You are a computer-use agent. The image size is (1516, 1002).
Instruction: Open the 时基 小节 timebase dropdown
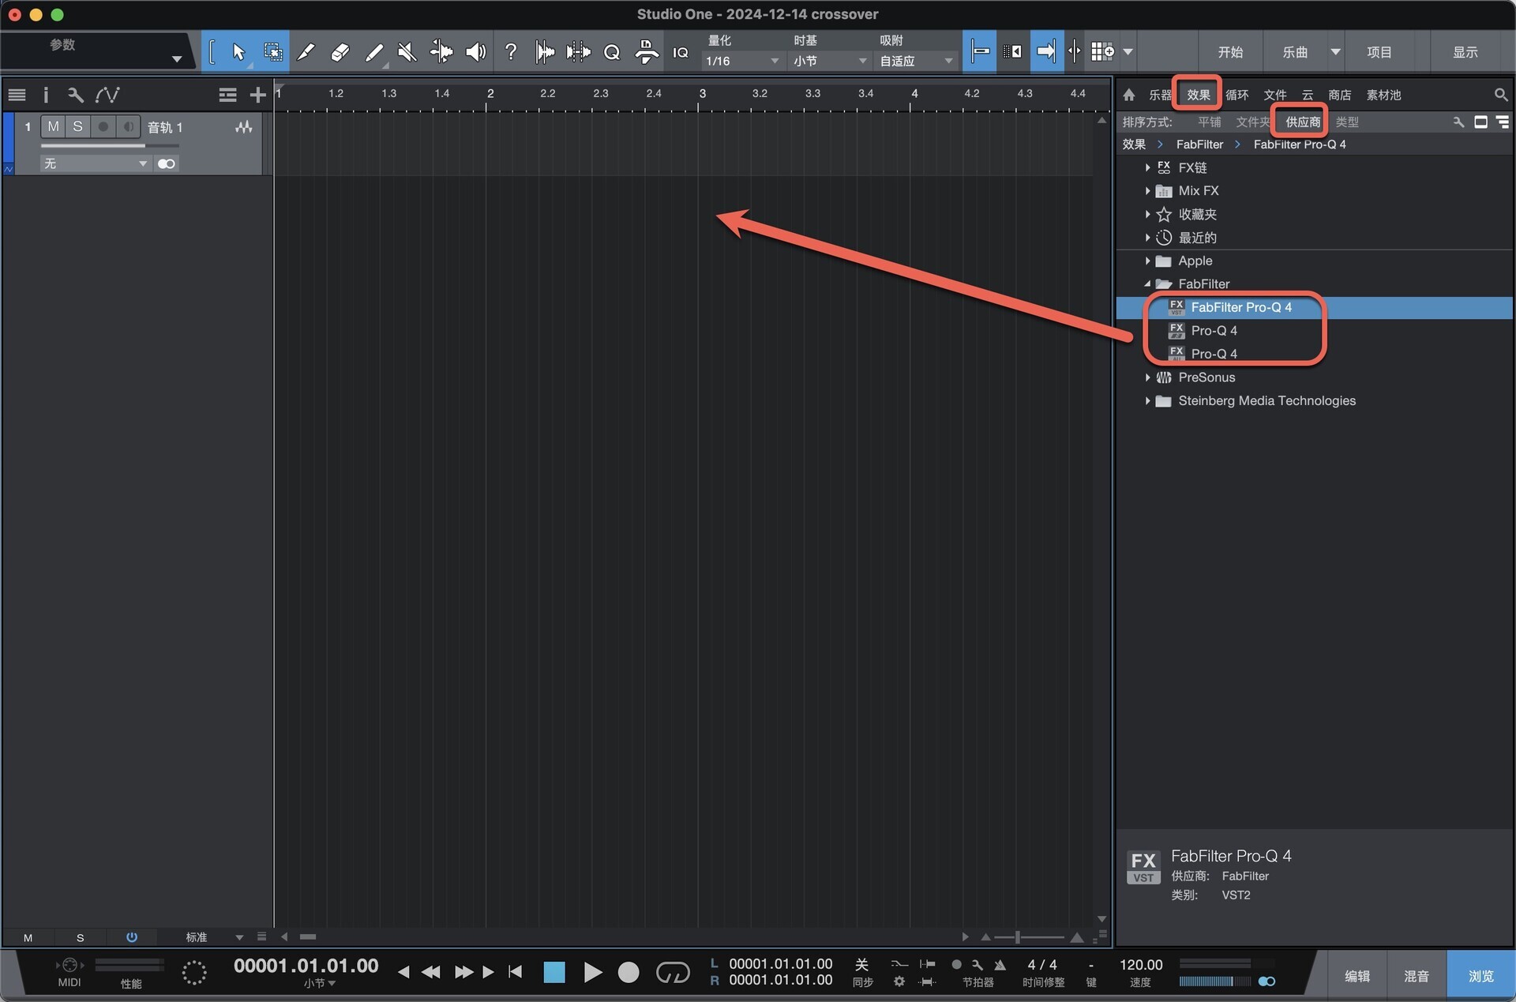click(x=829, y=61)
